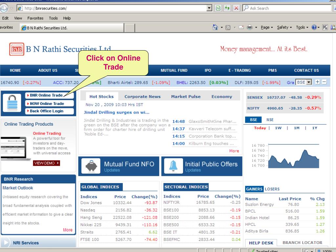The height and width of the screenshot is (252, 336).
Task: Open E - TRADING in the navigation bar
Action: (240, 70)
